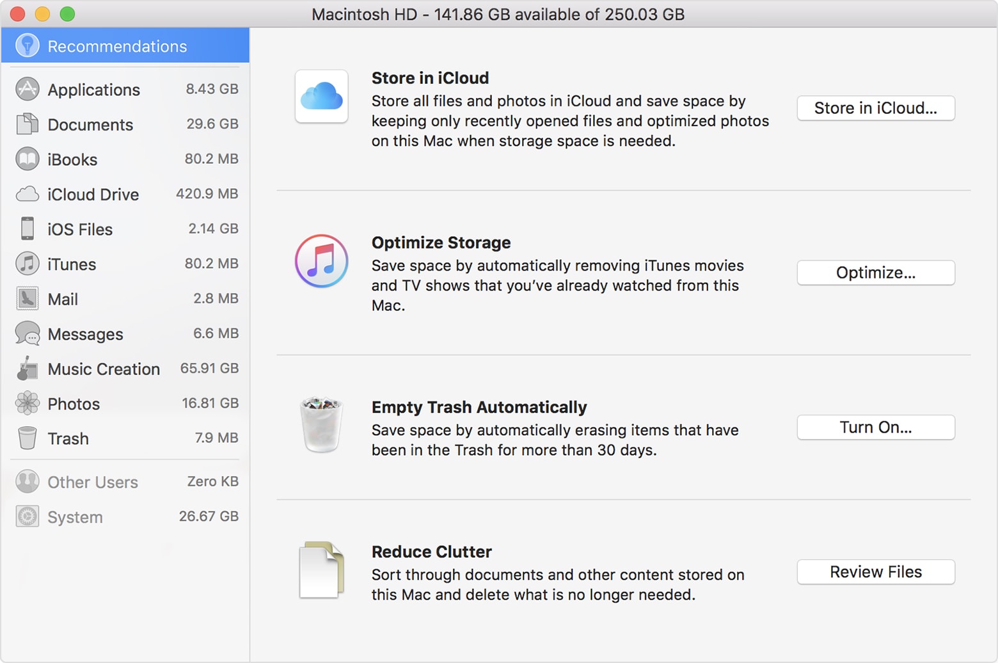Click the Messages speech bubble icon
This screenshot has height=663, width=998.
28,333
